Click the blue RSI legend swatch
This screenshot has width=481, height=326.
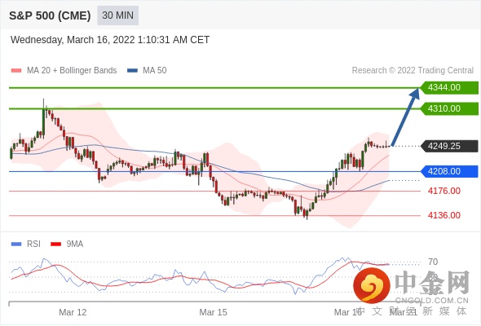tap(16, 244)
